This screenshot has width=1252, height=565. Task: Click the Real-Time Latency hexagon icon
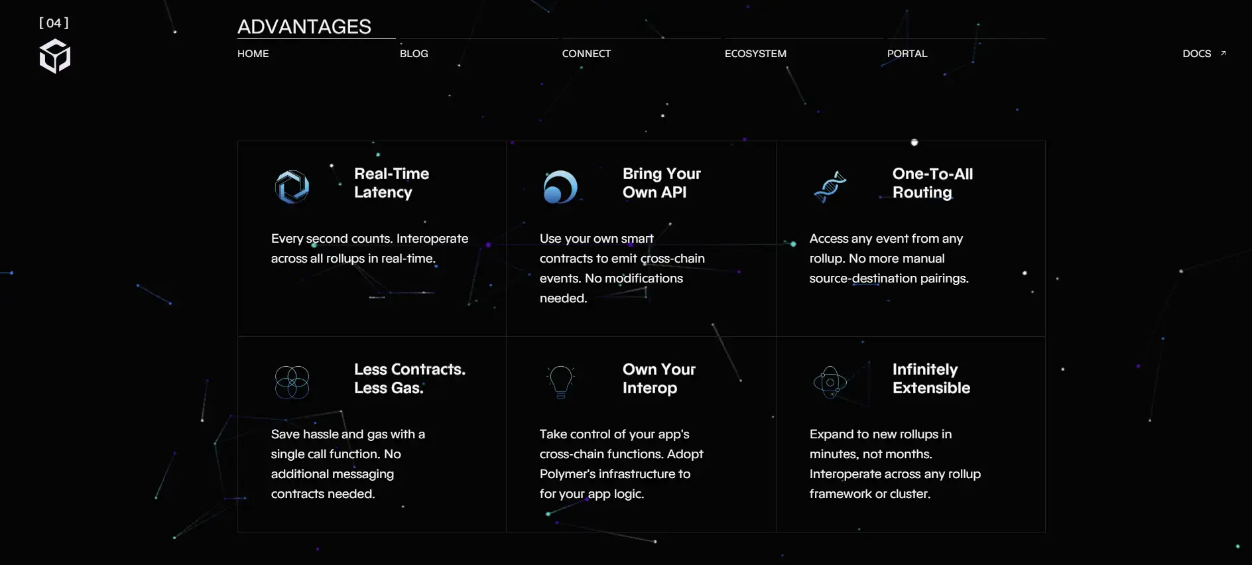click(292, 187)
